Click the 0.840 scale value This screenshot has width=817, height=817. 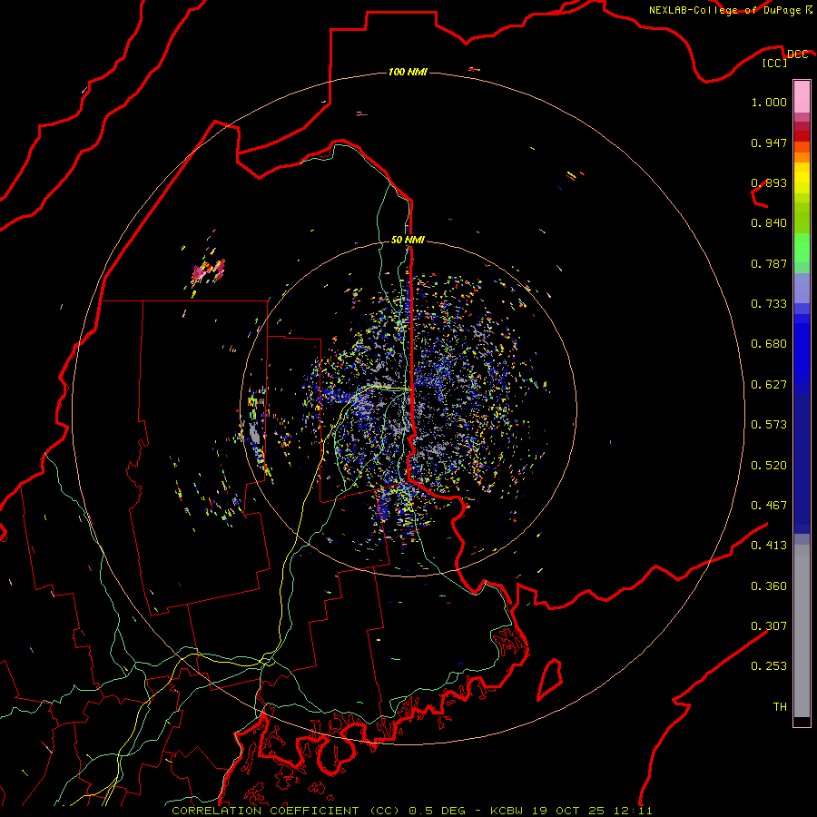click(769, 223)
